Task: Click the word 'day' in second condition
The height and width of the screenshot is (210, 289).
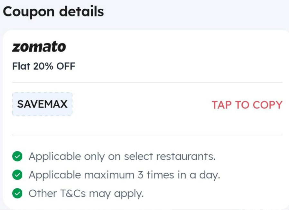Action: click(x=210, y=175)
